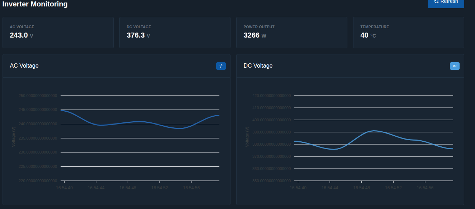Image resolution: width=475 pixels, height=209 pixels.
Task: Select the AC Voltage summary card
Action: coord(58,32)
